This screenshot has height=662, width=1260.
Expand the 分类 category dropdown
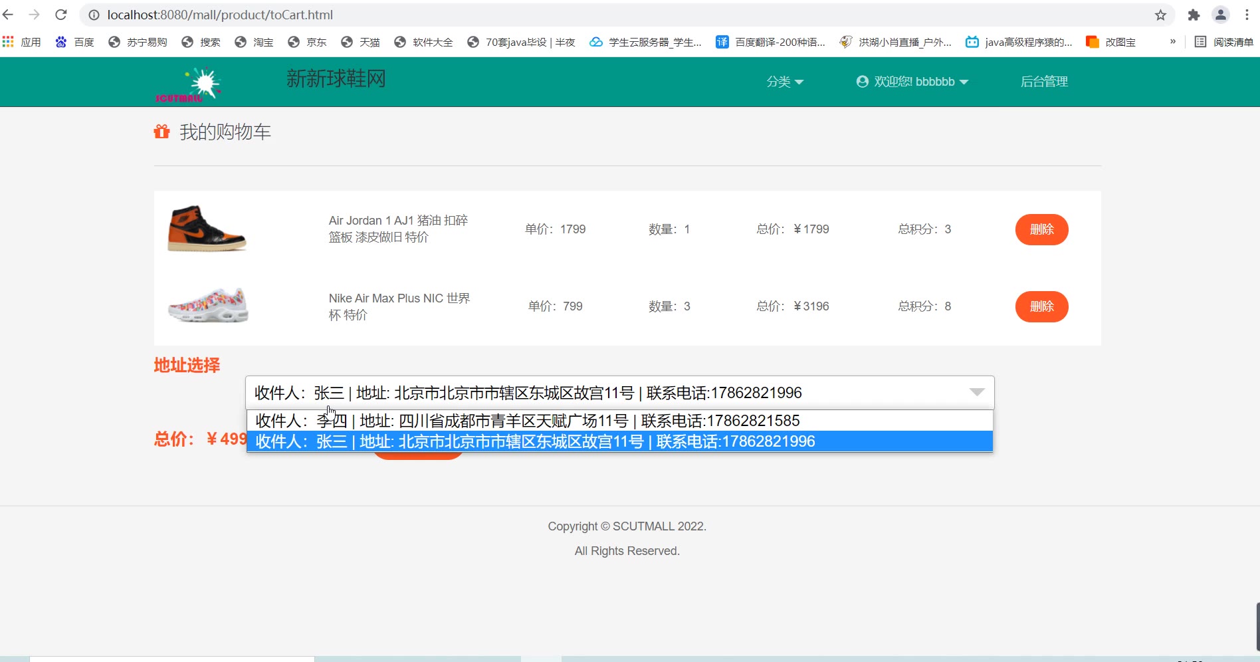785,82
